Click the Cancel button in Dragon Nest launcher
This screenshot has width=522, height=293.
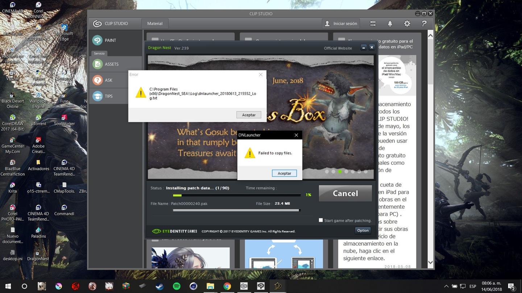[x=345, y=194]
